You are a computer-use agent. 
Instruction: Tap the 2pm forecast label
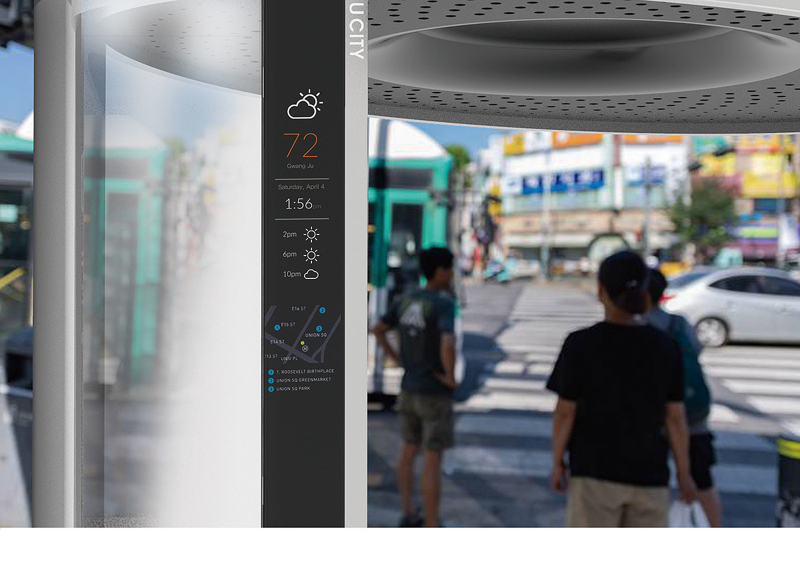290,234
